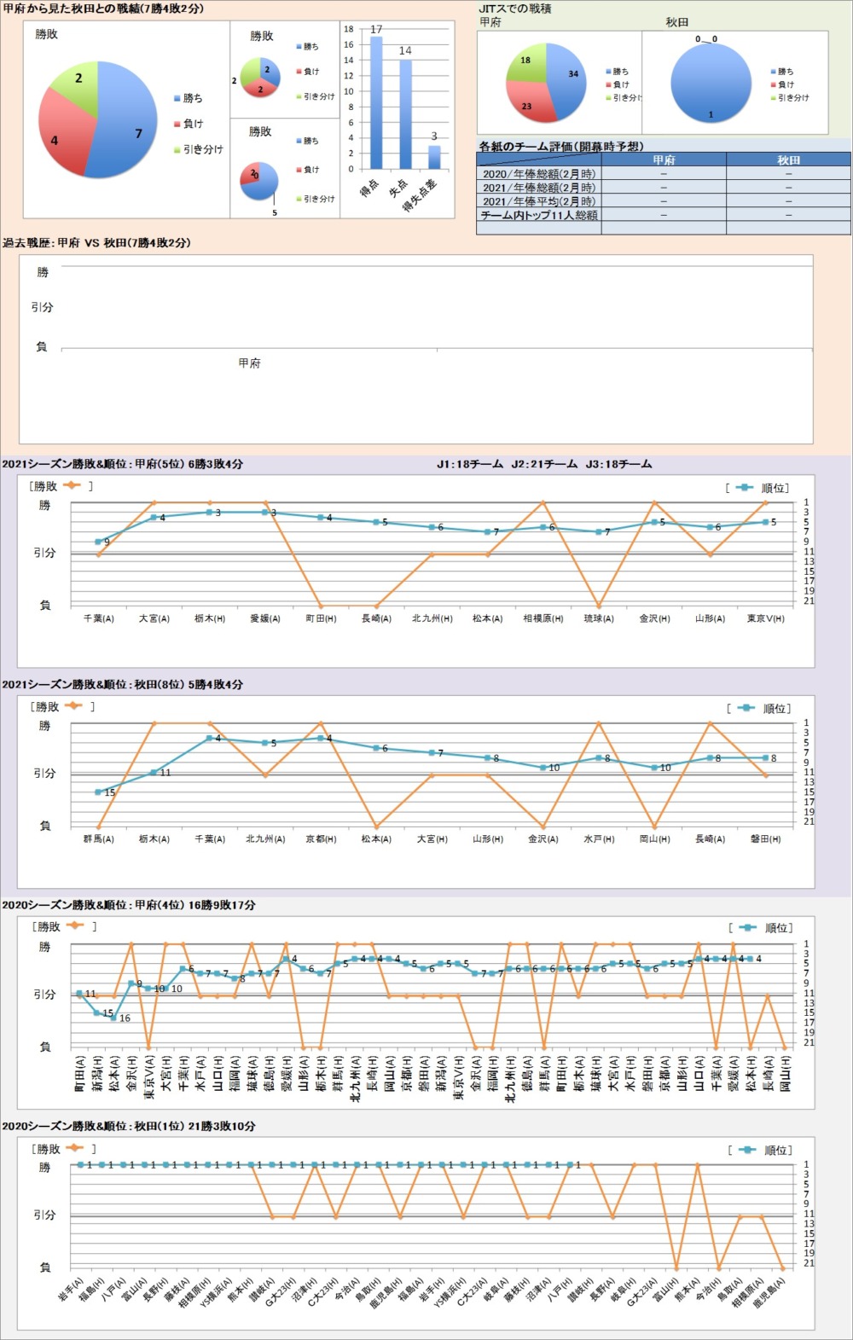This screenshot has width=853, height=1340.
Task: Click rank 15 data point at 群馬(A)
Action: (x=98, y=792)
